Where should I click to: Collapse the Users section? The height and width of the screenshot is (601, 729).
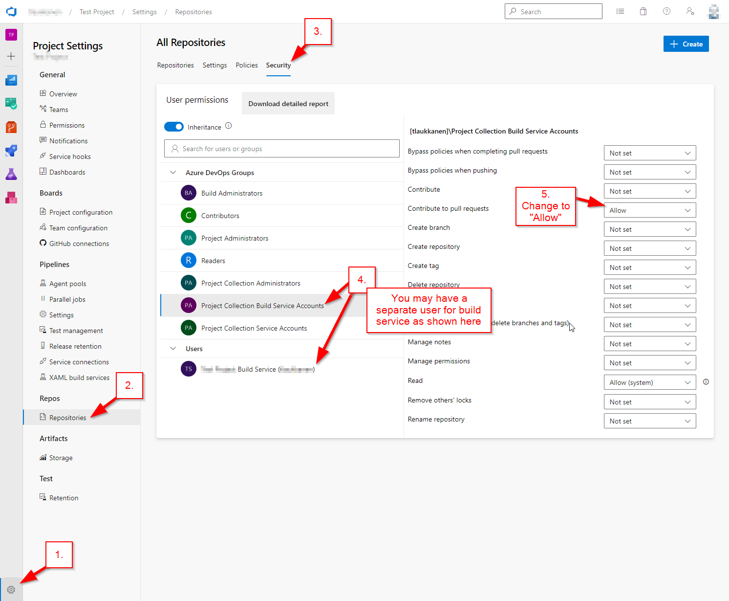coord(173,349)
